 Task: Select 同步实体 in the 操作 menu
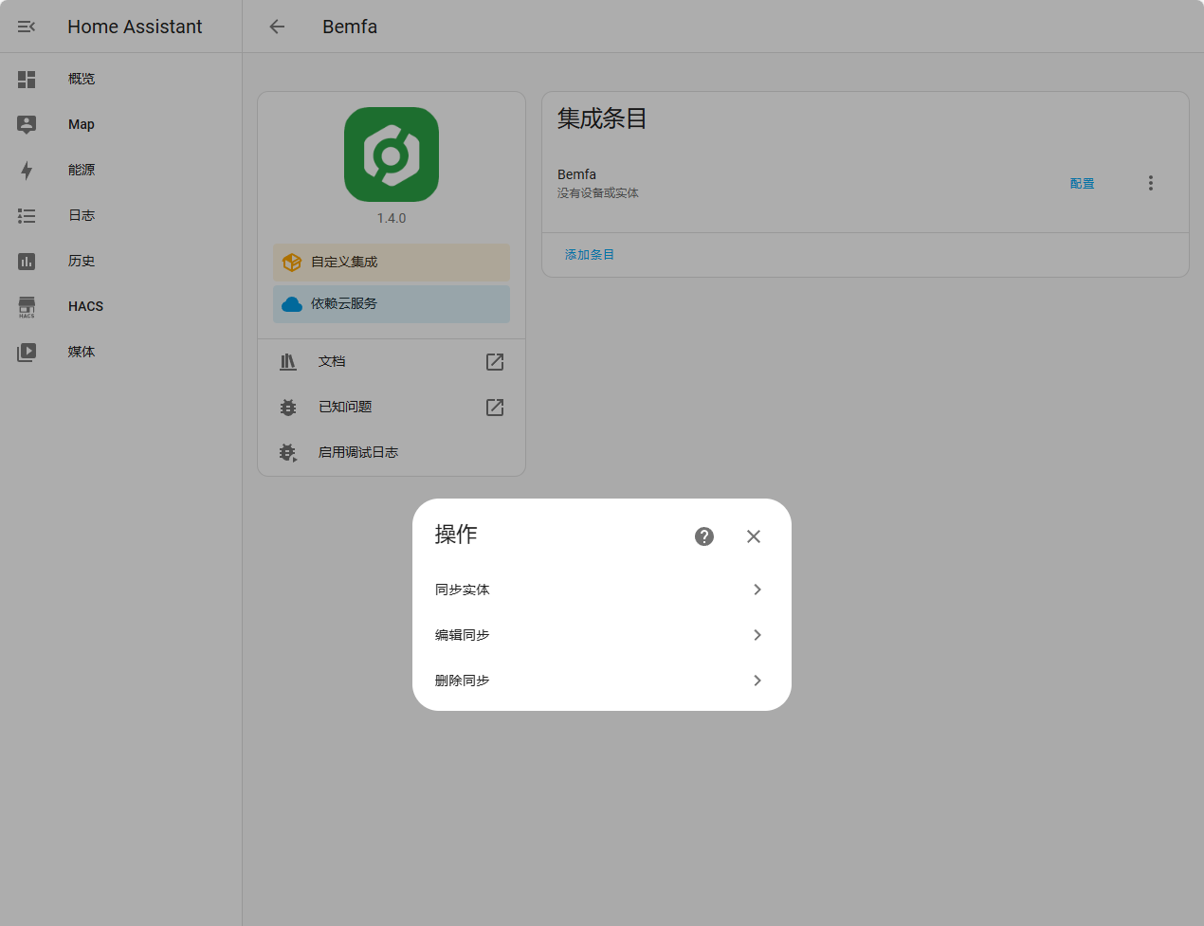click(x=602, y=590)
